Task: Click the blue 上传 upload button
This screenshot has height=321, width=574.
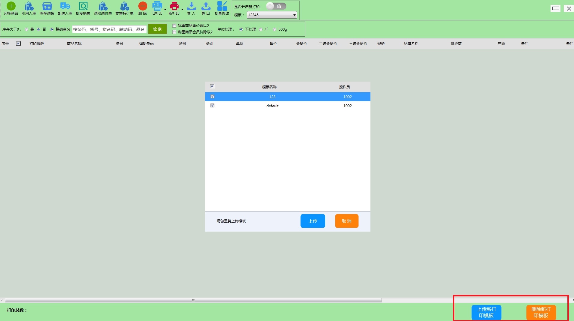Action: pos(313,221)
